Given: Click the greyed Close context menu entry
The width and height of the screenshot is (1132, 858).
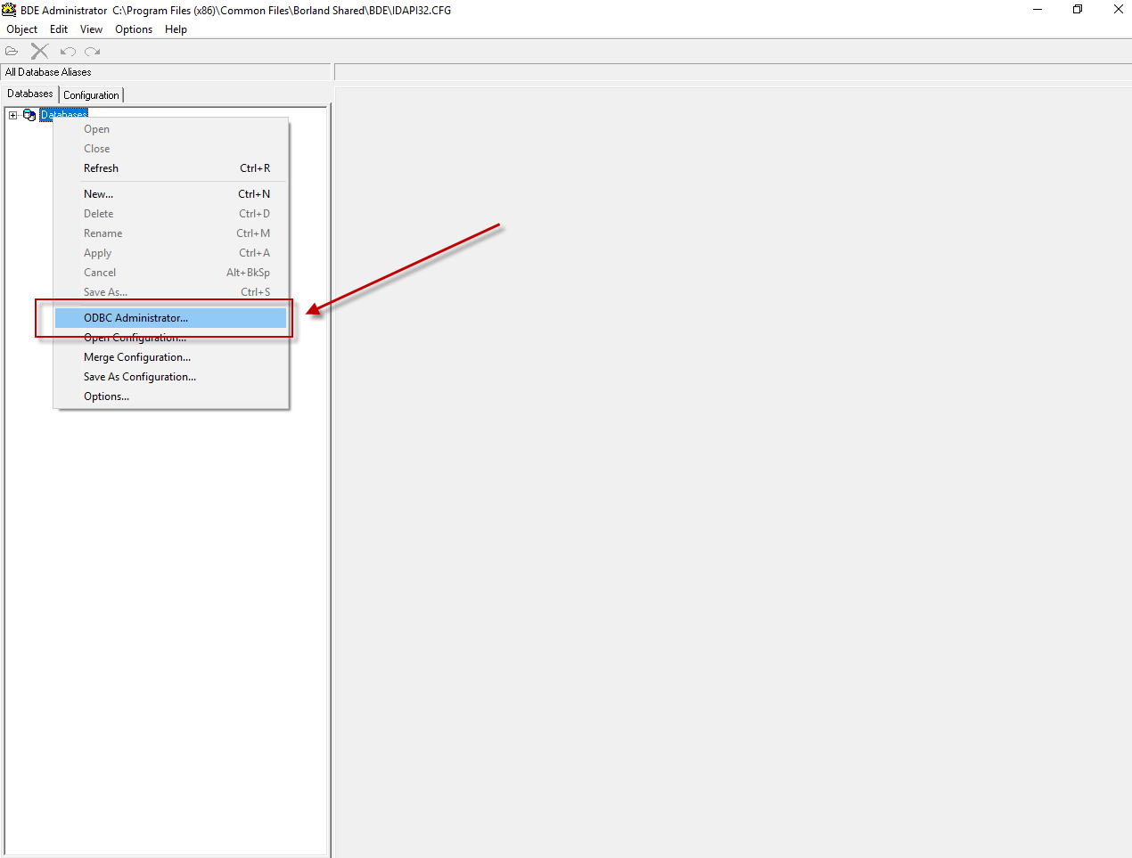Looking at the screenshot, I should click(170, 149).
